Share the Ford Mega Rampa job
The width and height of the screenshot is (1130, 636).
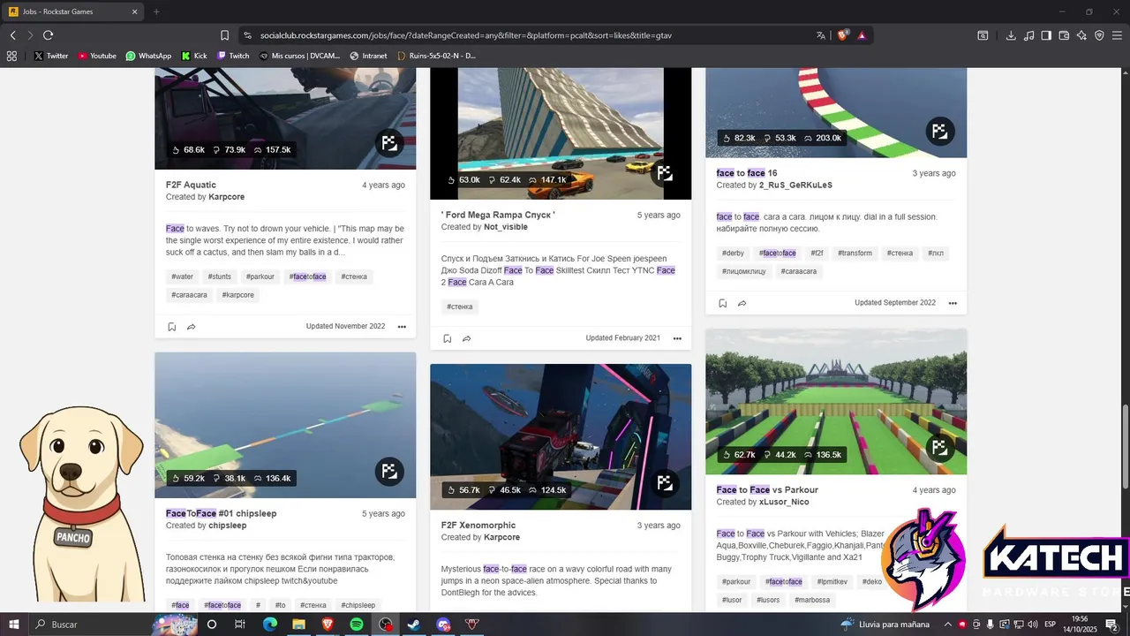point(466,338)
